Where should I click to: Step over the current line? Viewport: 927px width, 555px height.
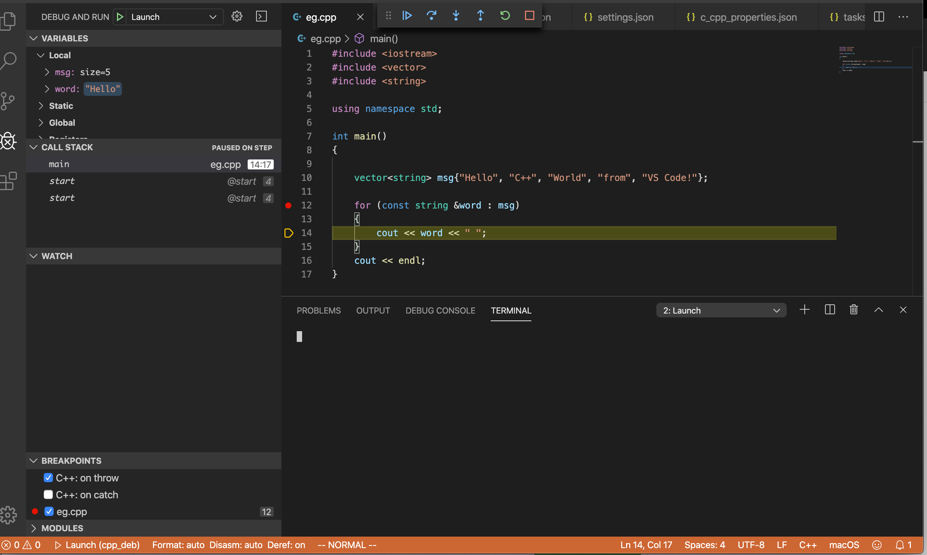point(431,16)
